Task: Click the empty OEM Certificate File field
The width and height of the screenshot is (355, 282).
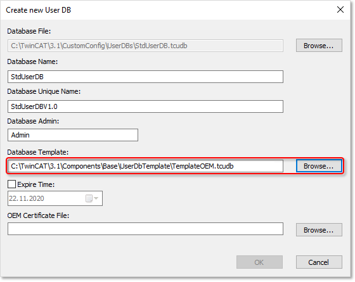Action: coord(145,229)
